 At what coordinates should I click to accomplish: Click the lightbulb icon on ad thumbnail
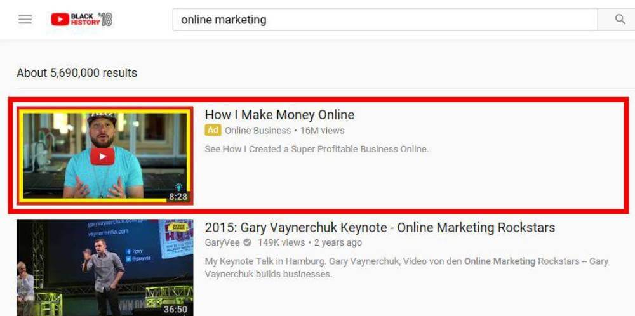pyautogui.click(x=178, y=187)
